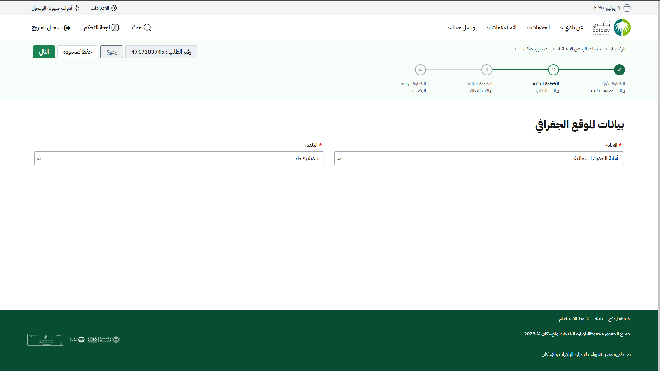Click the accessibility tools person icon

click(x=77, y=8)
